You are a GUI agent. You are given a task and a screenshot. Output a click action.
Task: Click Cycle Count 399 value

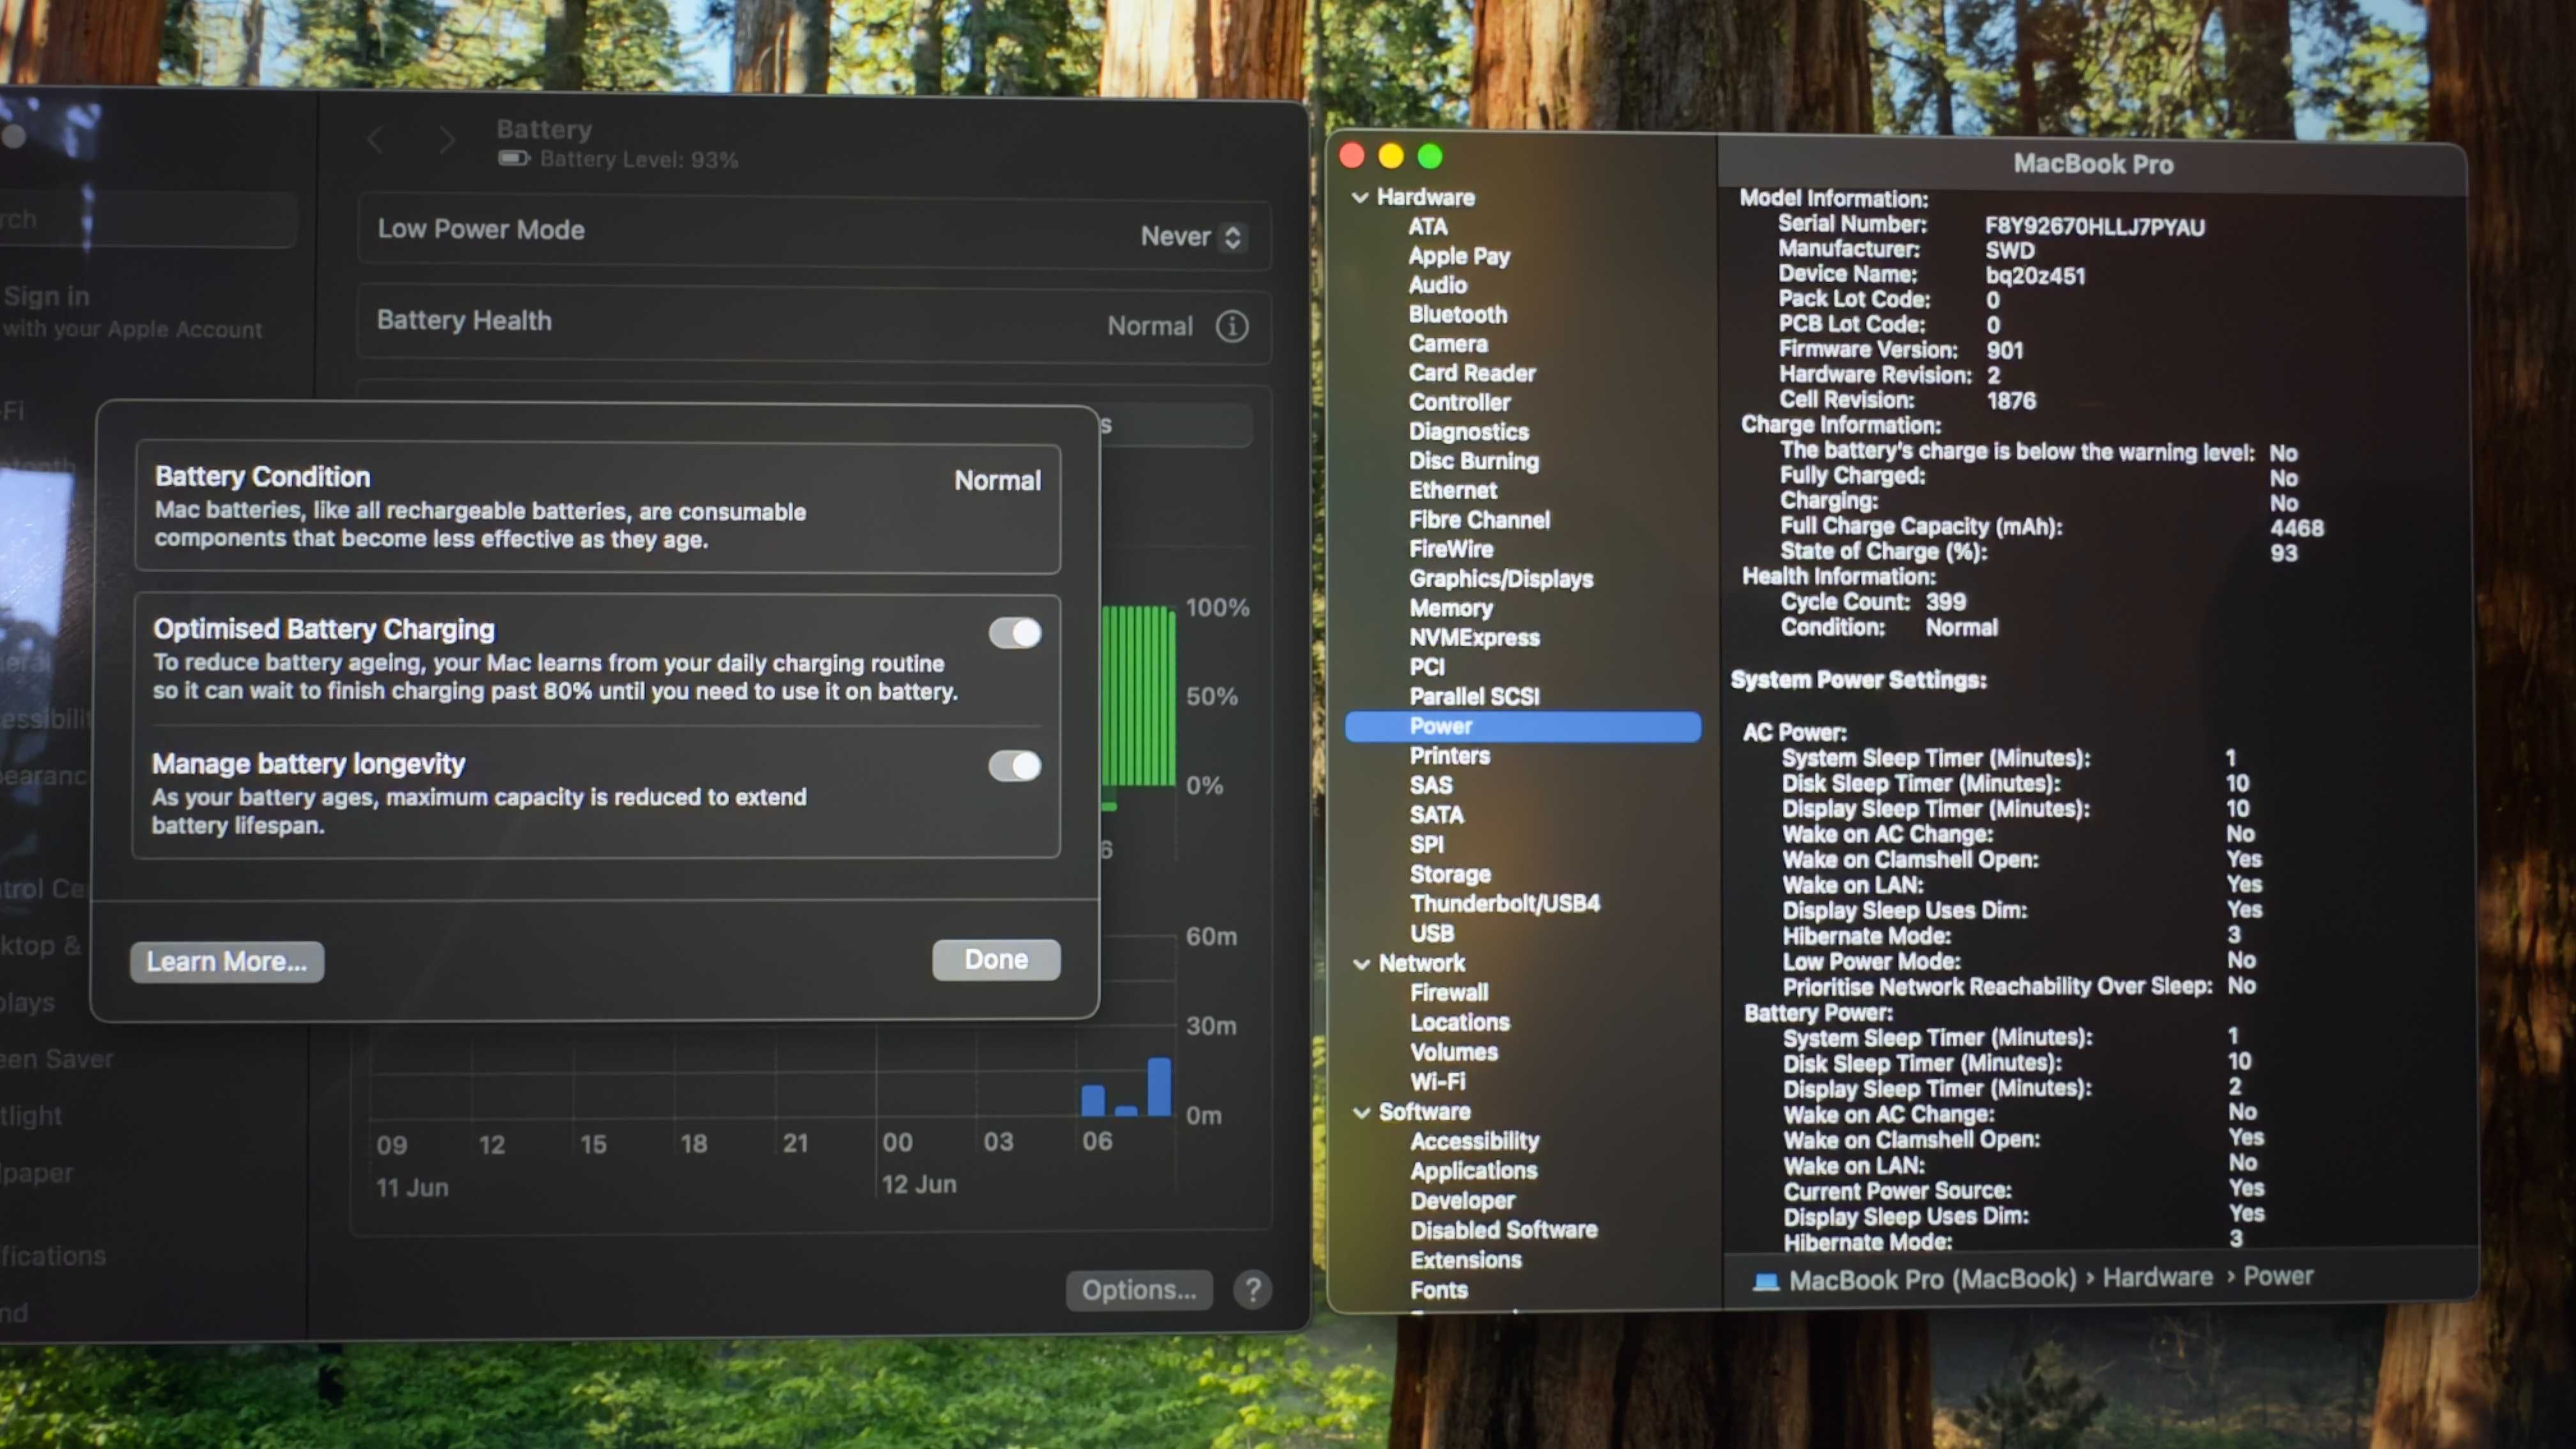tap(1946, 602)
